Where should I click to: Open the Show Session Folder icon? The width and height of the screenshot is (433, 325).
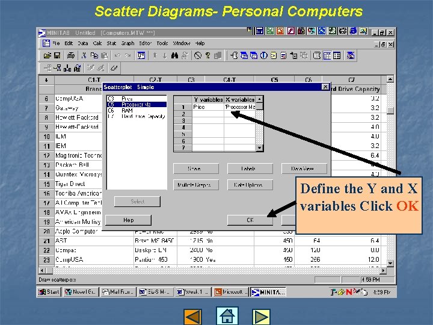[234, 55]
